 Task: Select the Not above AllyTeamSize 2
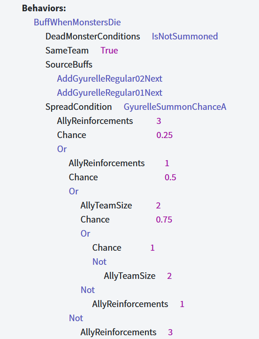99,262
